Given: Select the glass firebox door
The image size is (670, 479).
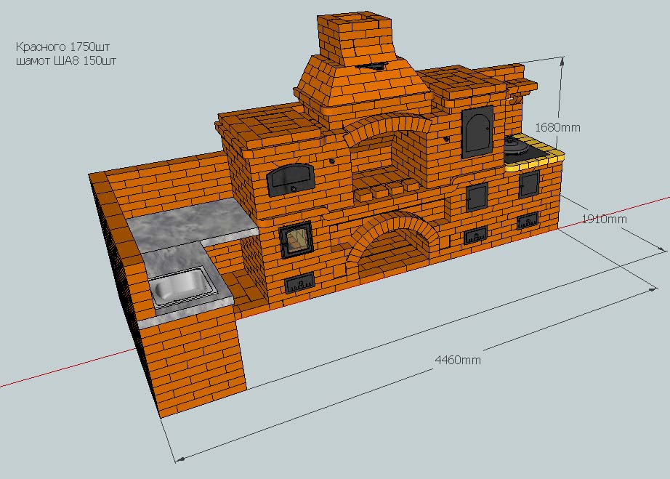Looking at the screenshot, I should coord(295,239).
